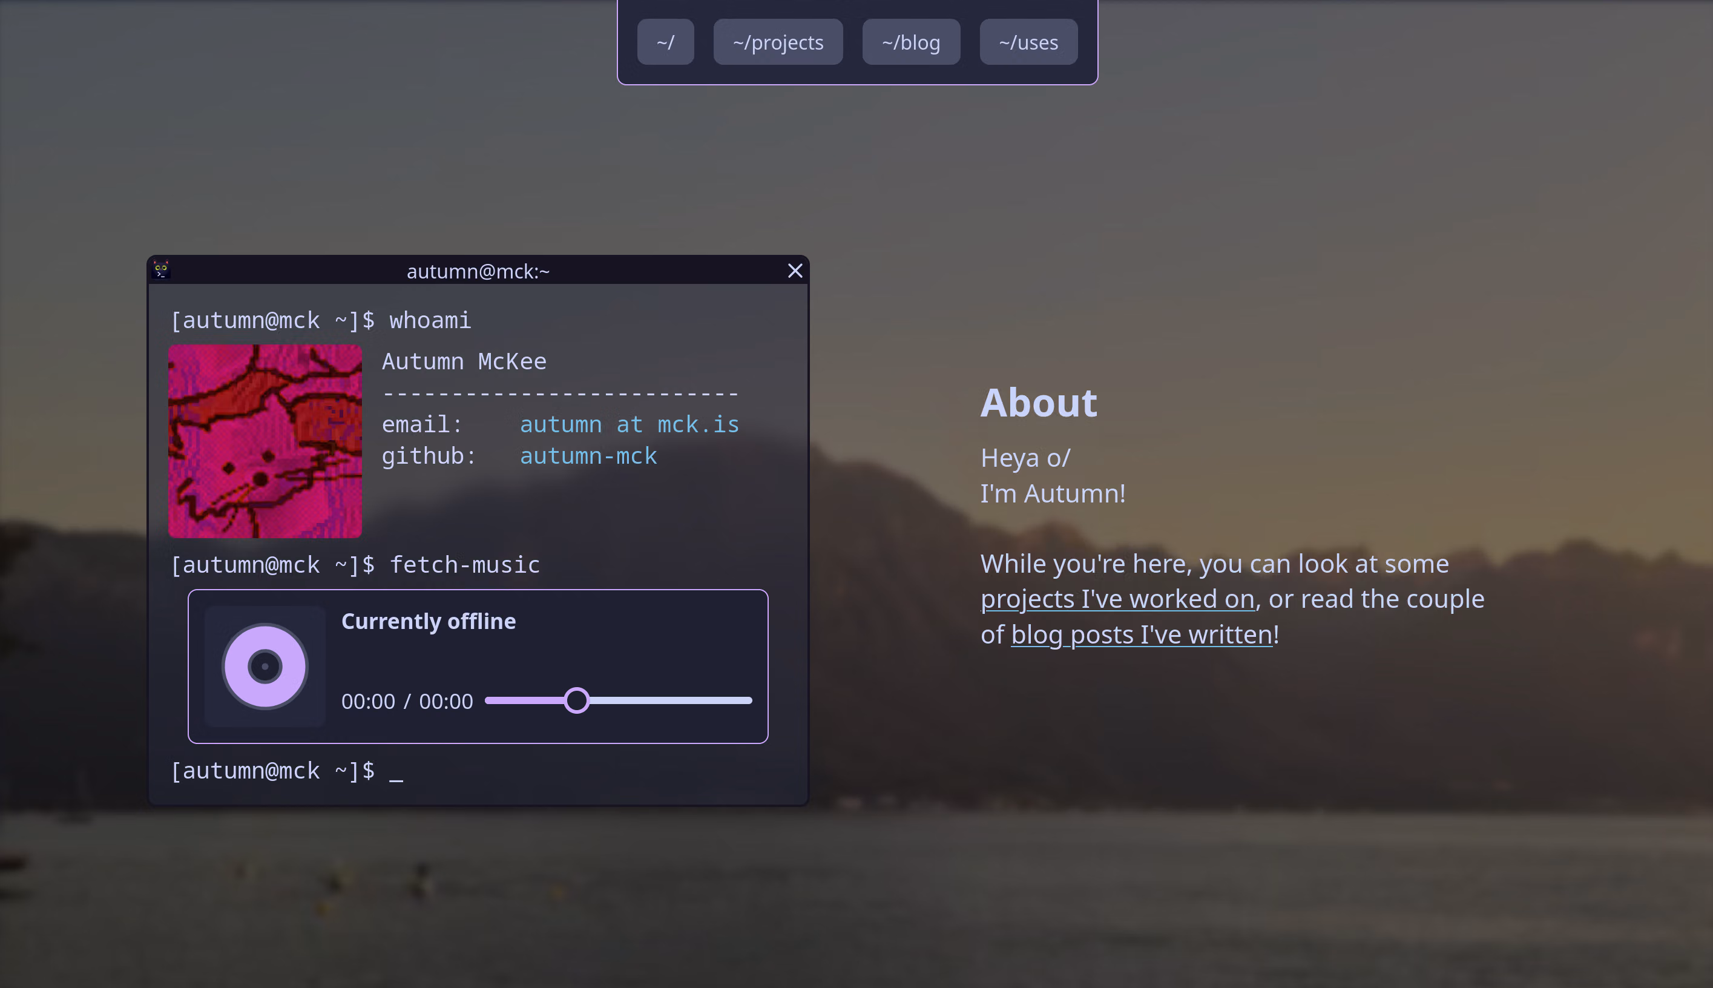Screen dimensions: 1713x988
Task: Click the 'About' heading
Action: (x=1038, y=403)
